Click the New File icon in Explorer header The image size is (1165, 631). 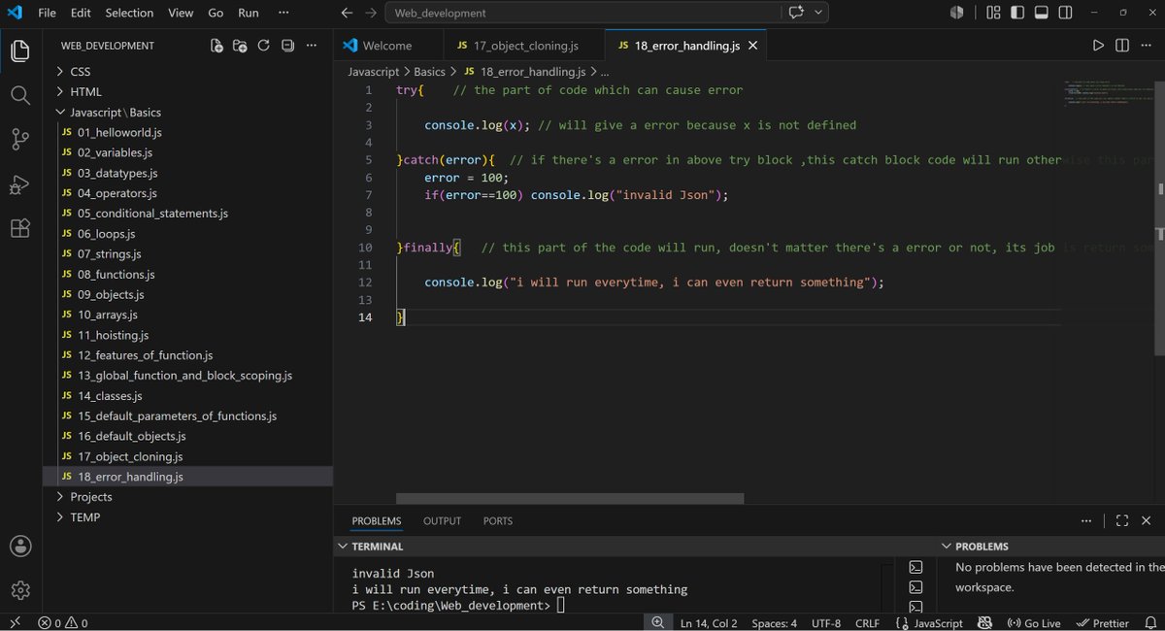pos(216,46)
